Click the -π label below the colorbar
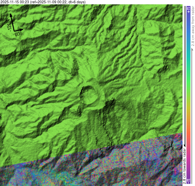 [x=189, y=181]
